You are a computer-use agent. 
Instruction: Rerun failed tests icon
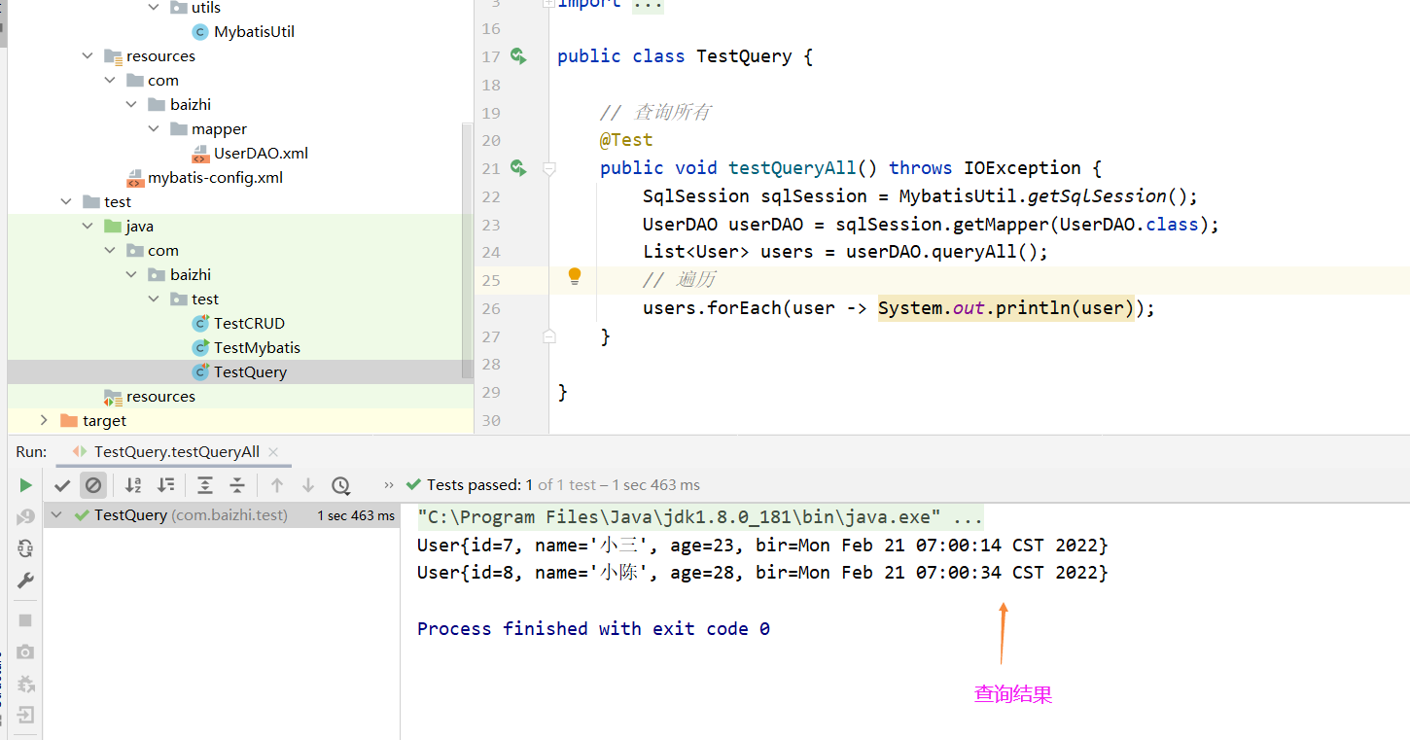[25, 516]
